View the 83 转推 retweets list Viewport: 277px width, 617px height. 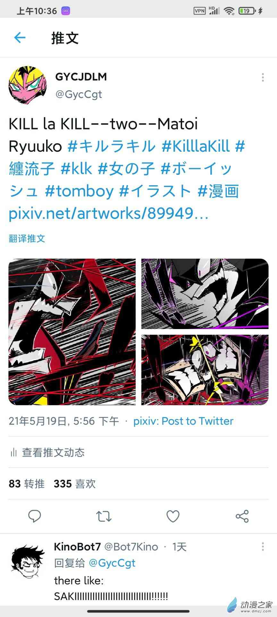[x=27, y=484]
